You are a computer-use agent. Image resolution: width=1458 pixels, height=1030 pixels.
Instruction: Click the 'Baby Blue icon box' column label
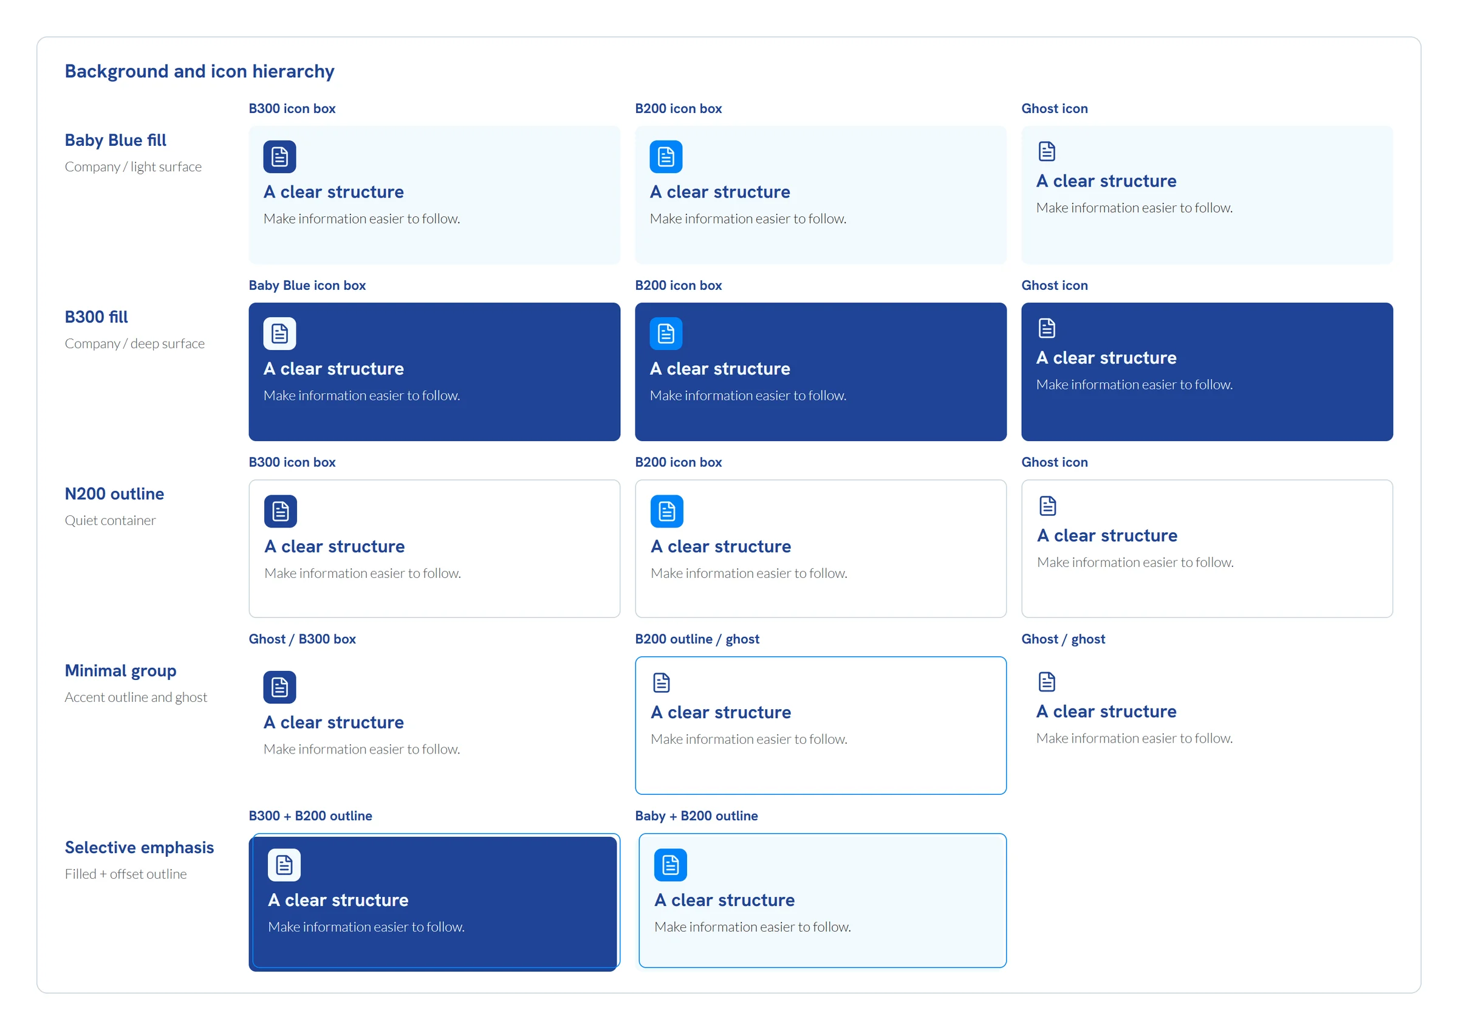(307, 285)
